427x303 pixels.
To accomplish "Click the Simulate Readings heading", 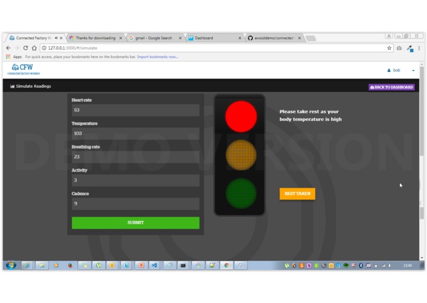I will 33,86.
